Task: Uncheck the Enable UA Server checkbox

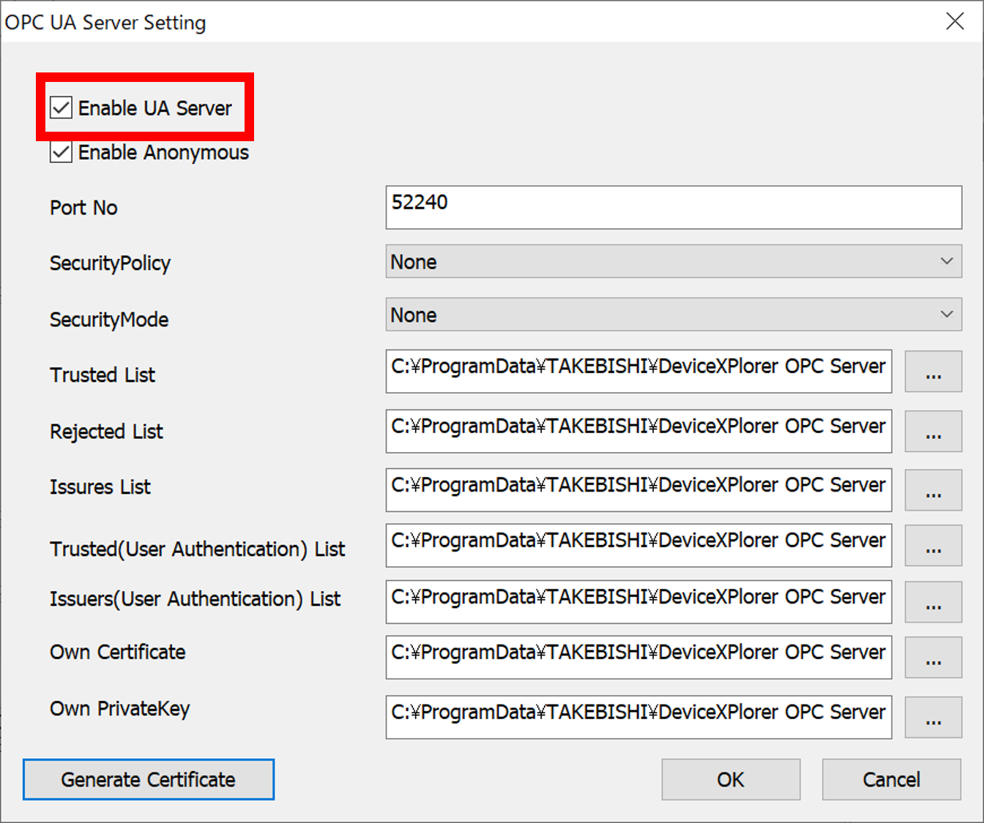Action: click(x=60, y=108)
